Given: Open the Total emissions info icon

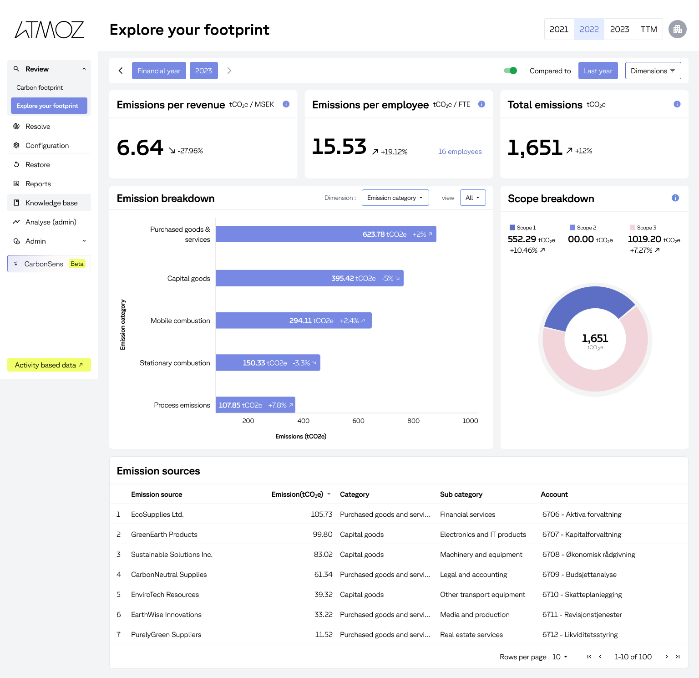Looking at the screenshot, I should [677, 104].
